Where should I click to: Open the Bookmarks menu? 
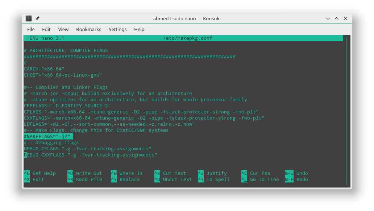pos(89,30)
